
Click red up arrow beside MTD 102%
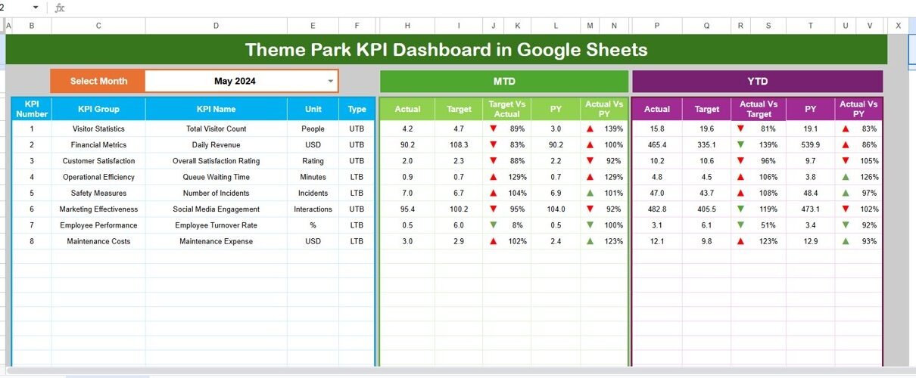point(493,241)
